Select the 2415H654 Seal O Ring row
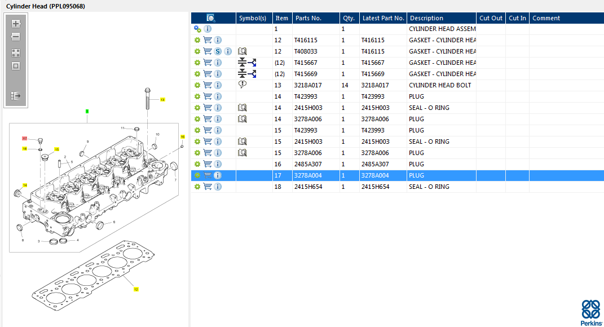 tap(398, 187)
